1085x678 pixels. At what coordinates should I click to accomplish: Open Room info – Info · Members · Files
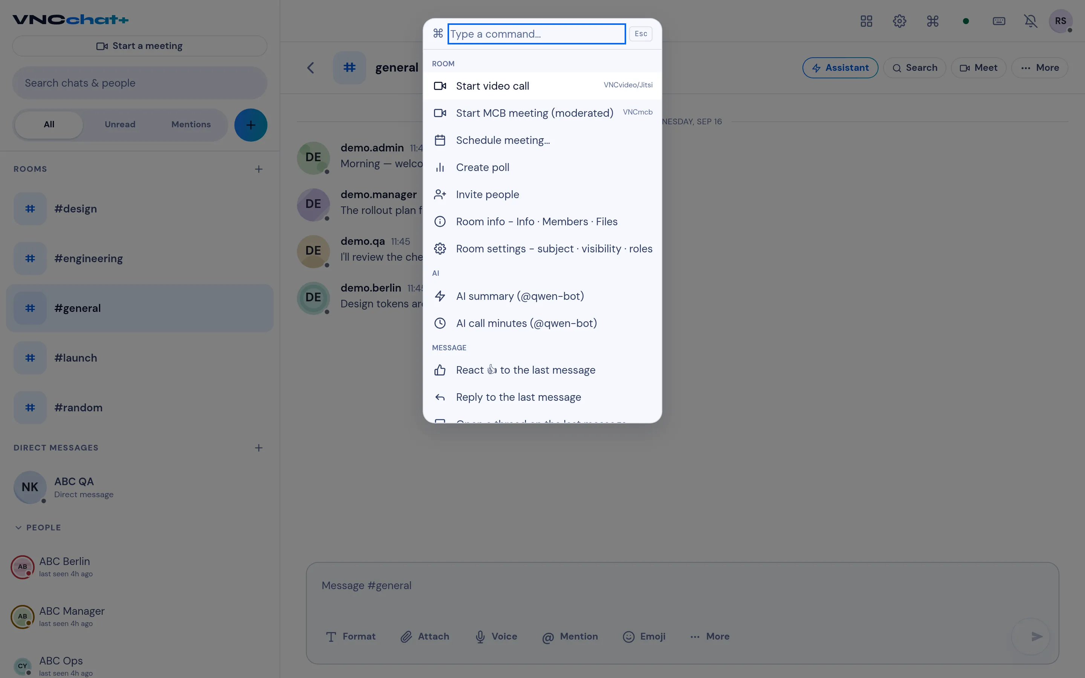click(542, 221)
